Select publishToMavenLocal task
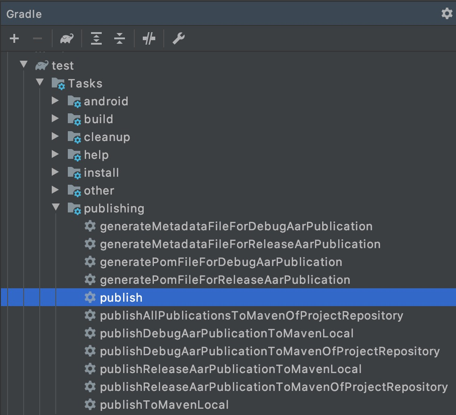Viewport: 456px width, 415px height. (x=164, y=405)
